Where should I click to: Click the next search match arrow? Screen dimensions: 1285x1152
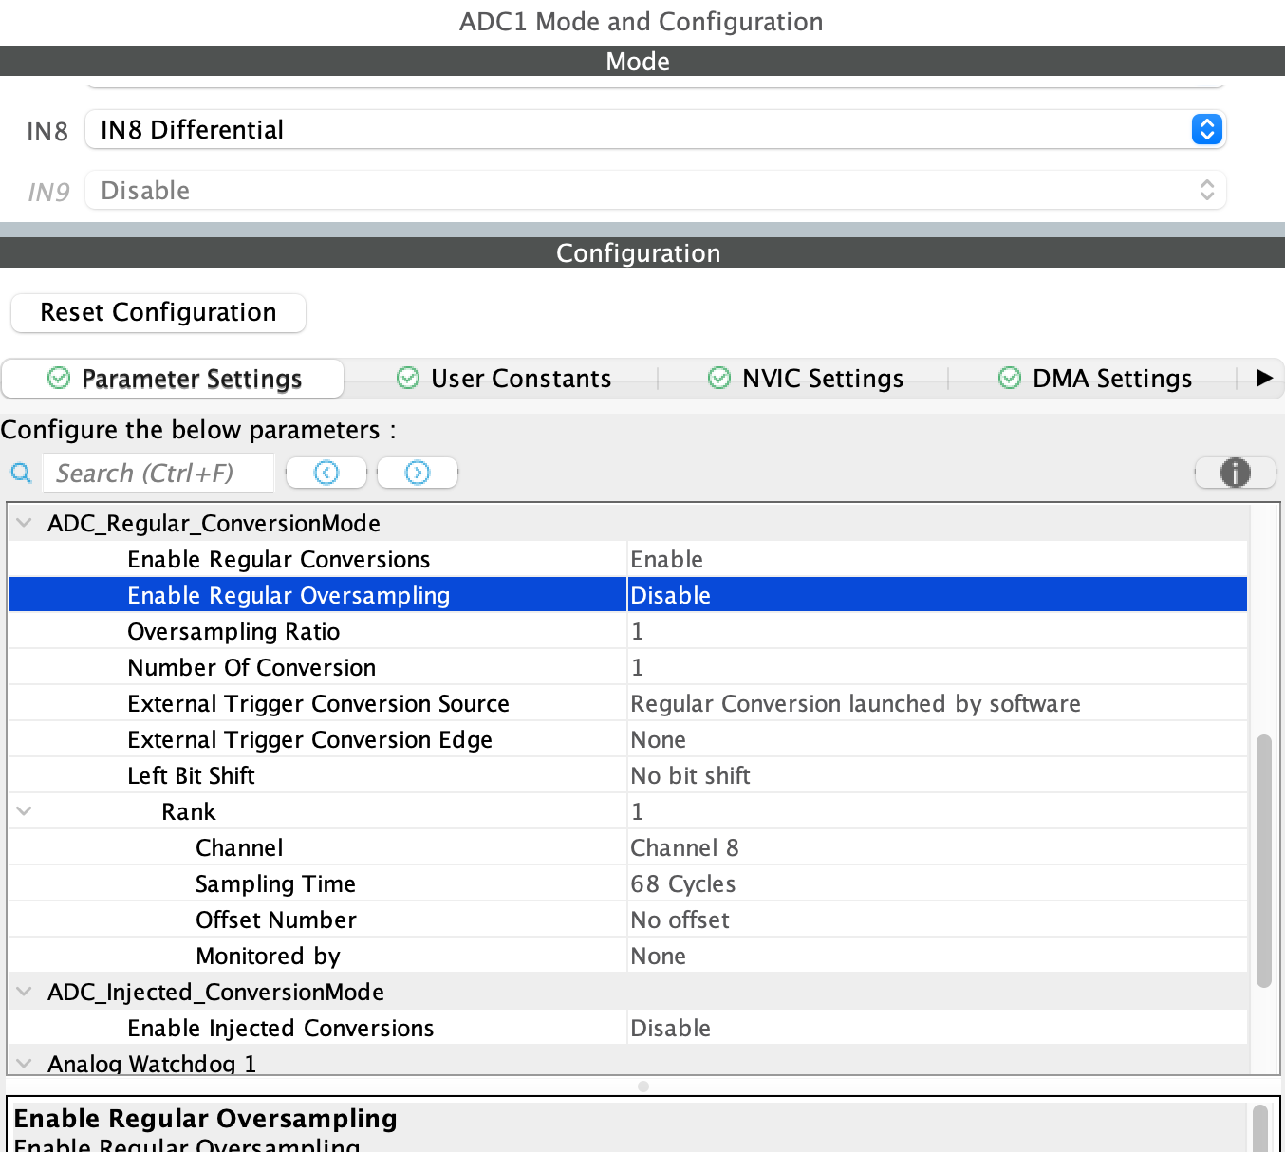pos(417,472)
